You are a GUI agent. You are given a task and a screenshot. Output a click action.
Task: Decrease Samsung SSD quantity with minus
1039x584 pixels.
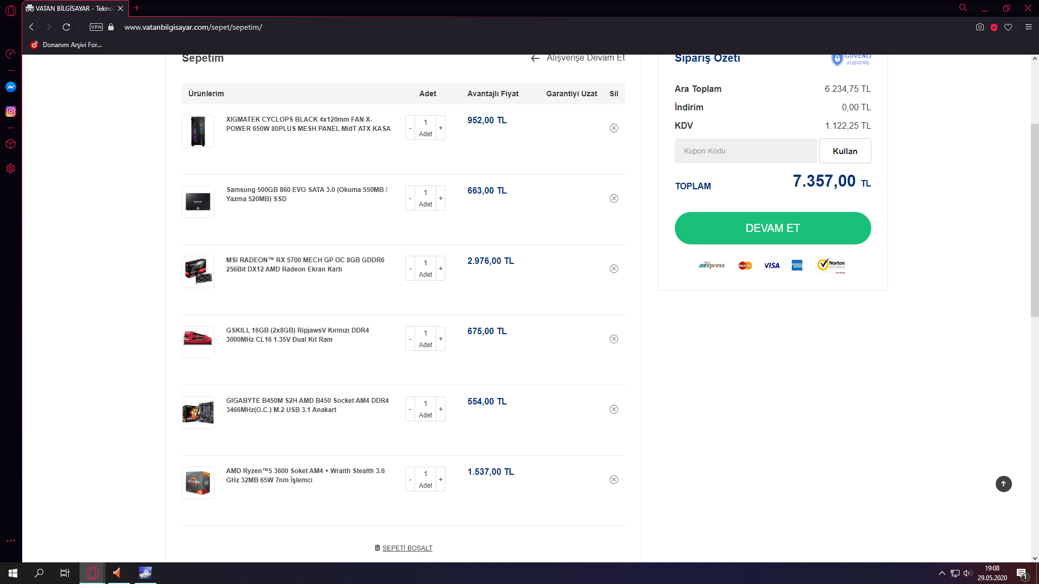click(410, 198)
